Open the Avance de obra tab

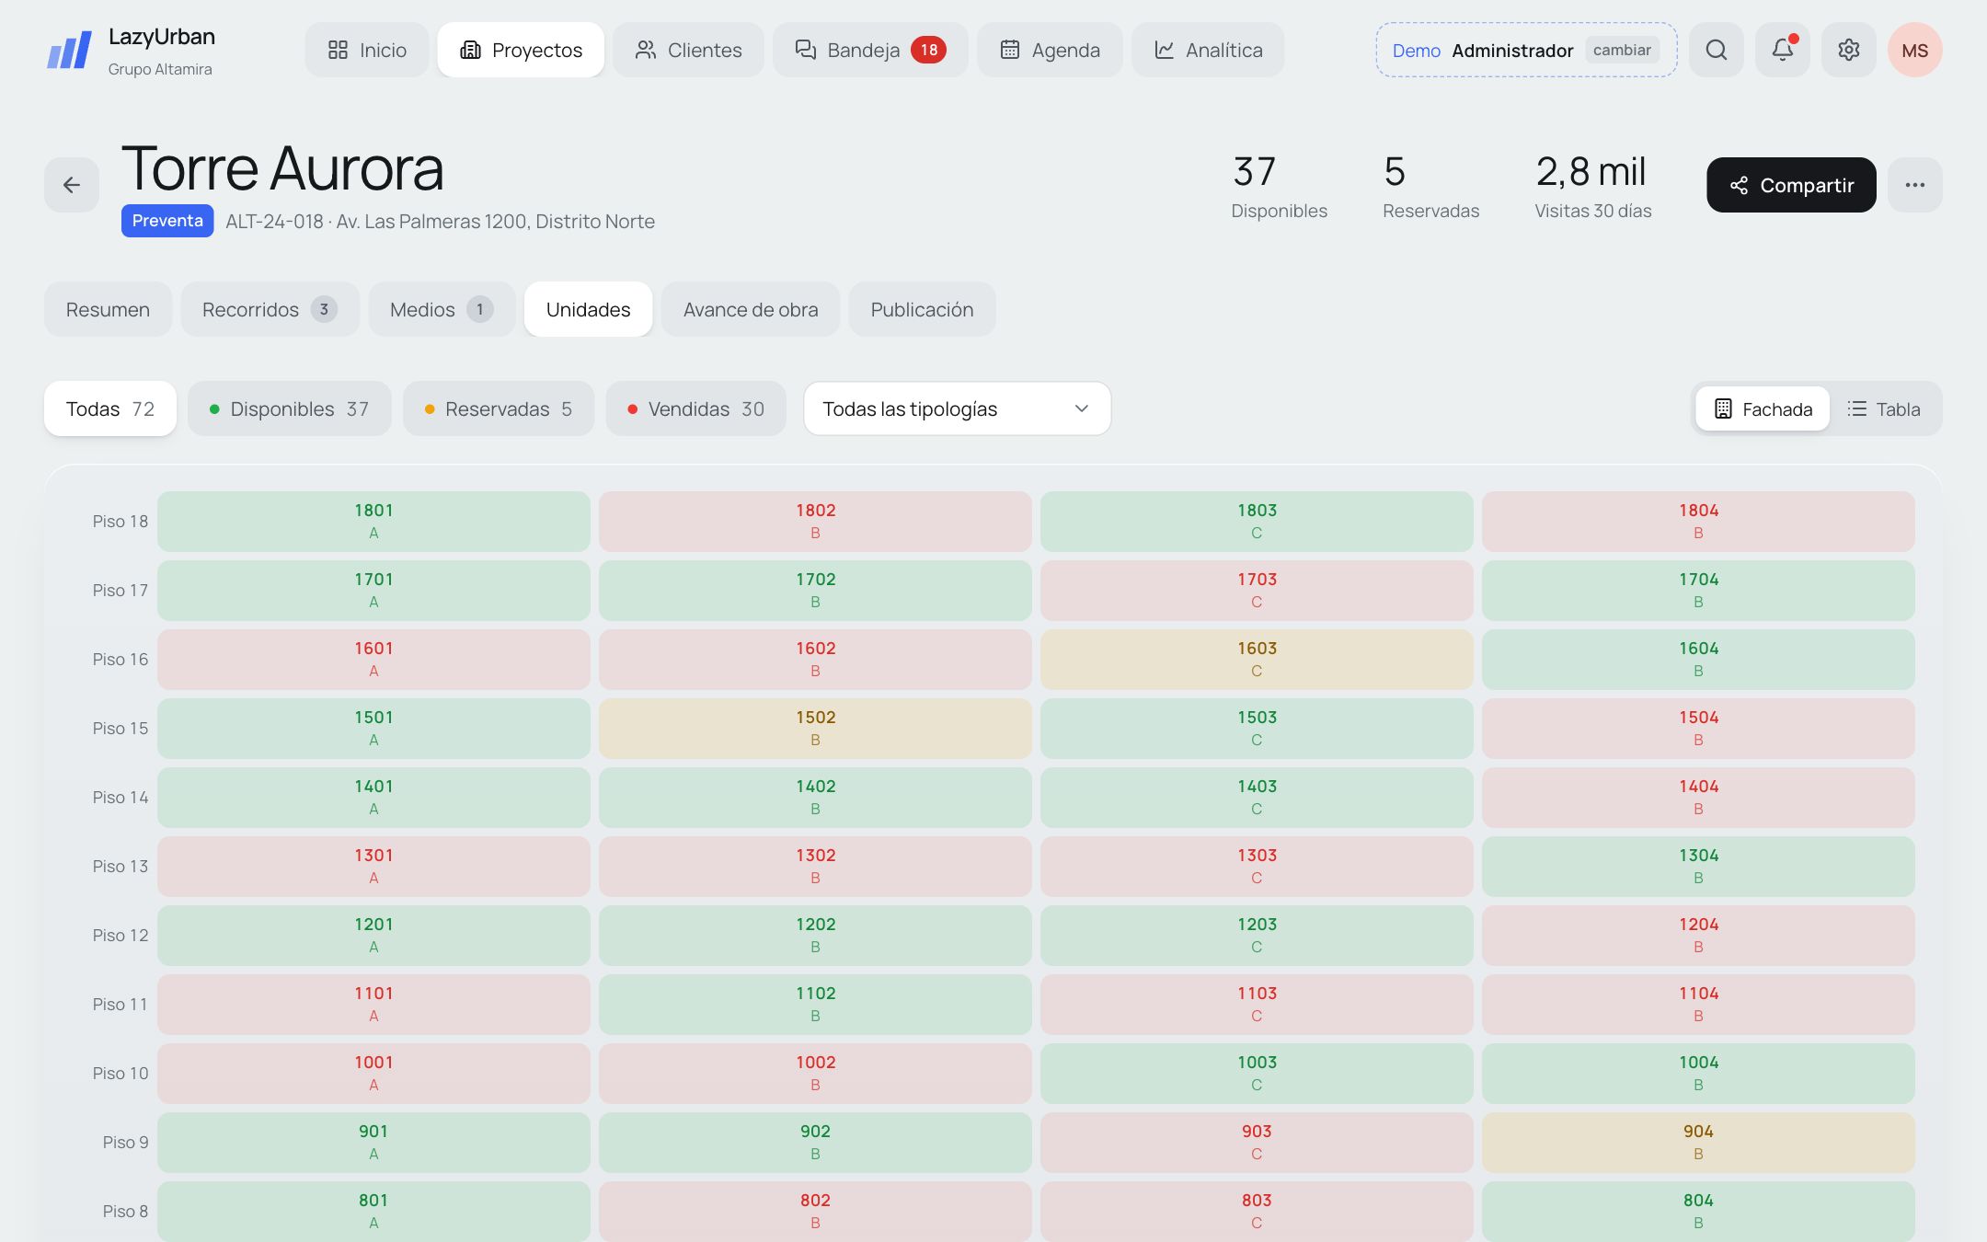pos(750,309)
